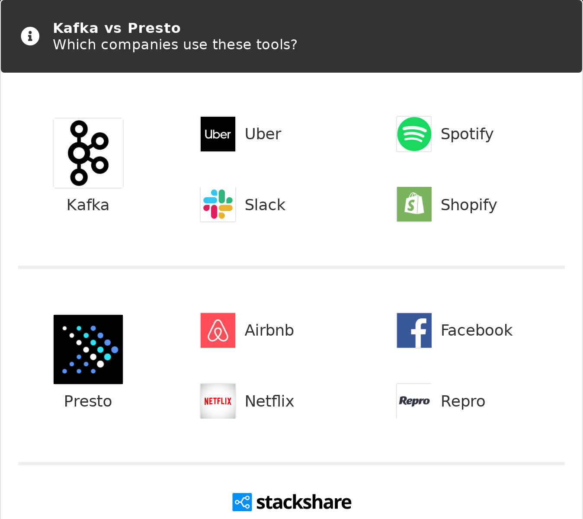This screenshot has height=519, width=583.
Task: Select the Uber logo icon
Action: tap(218, 134)
